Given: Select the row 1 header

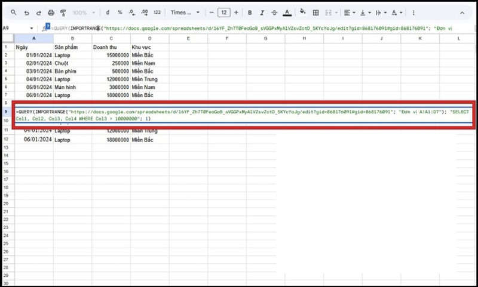Looking at the screenshot, I should pos(6,47).
